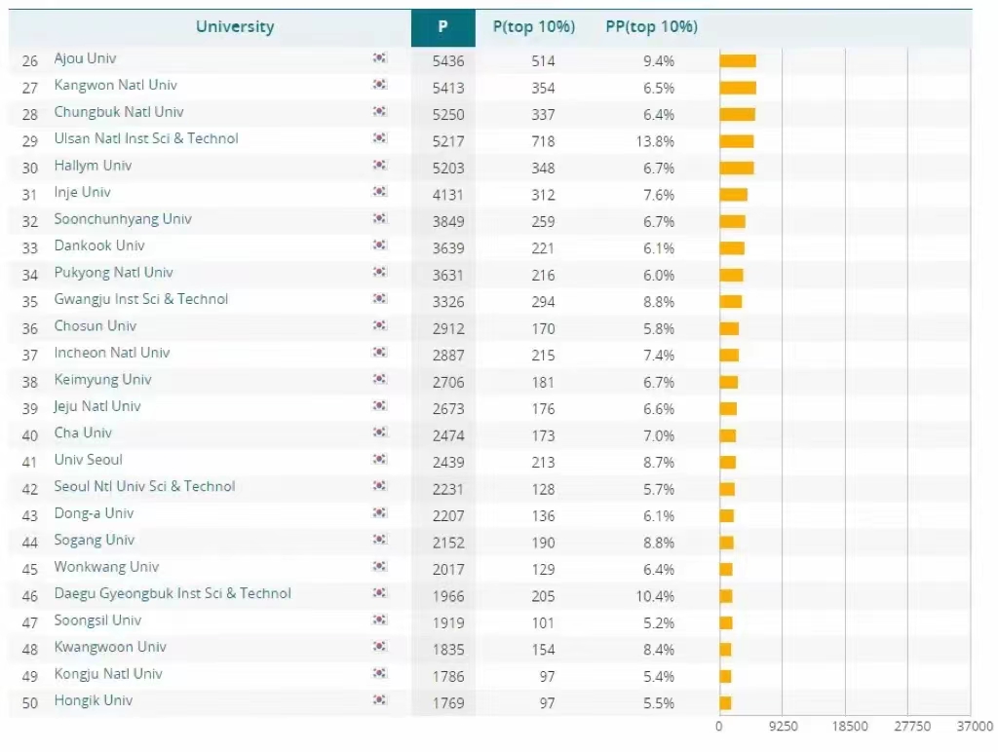Open the Inje Univ link
Image resolution: width=998 pixels, height=752 pixels.
pyautogui.click(x=82, y=192)
